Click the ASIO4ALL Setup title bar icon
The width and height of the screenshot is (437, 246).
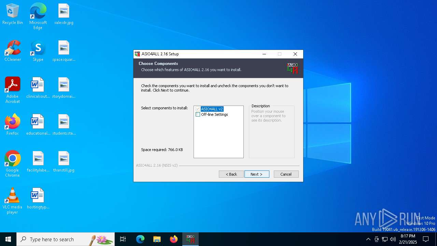[x=138, y=54]
